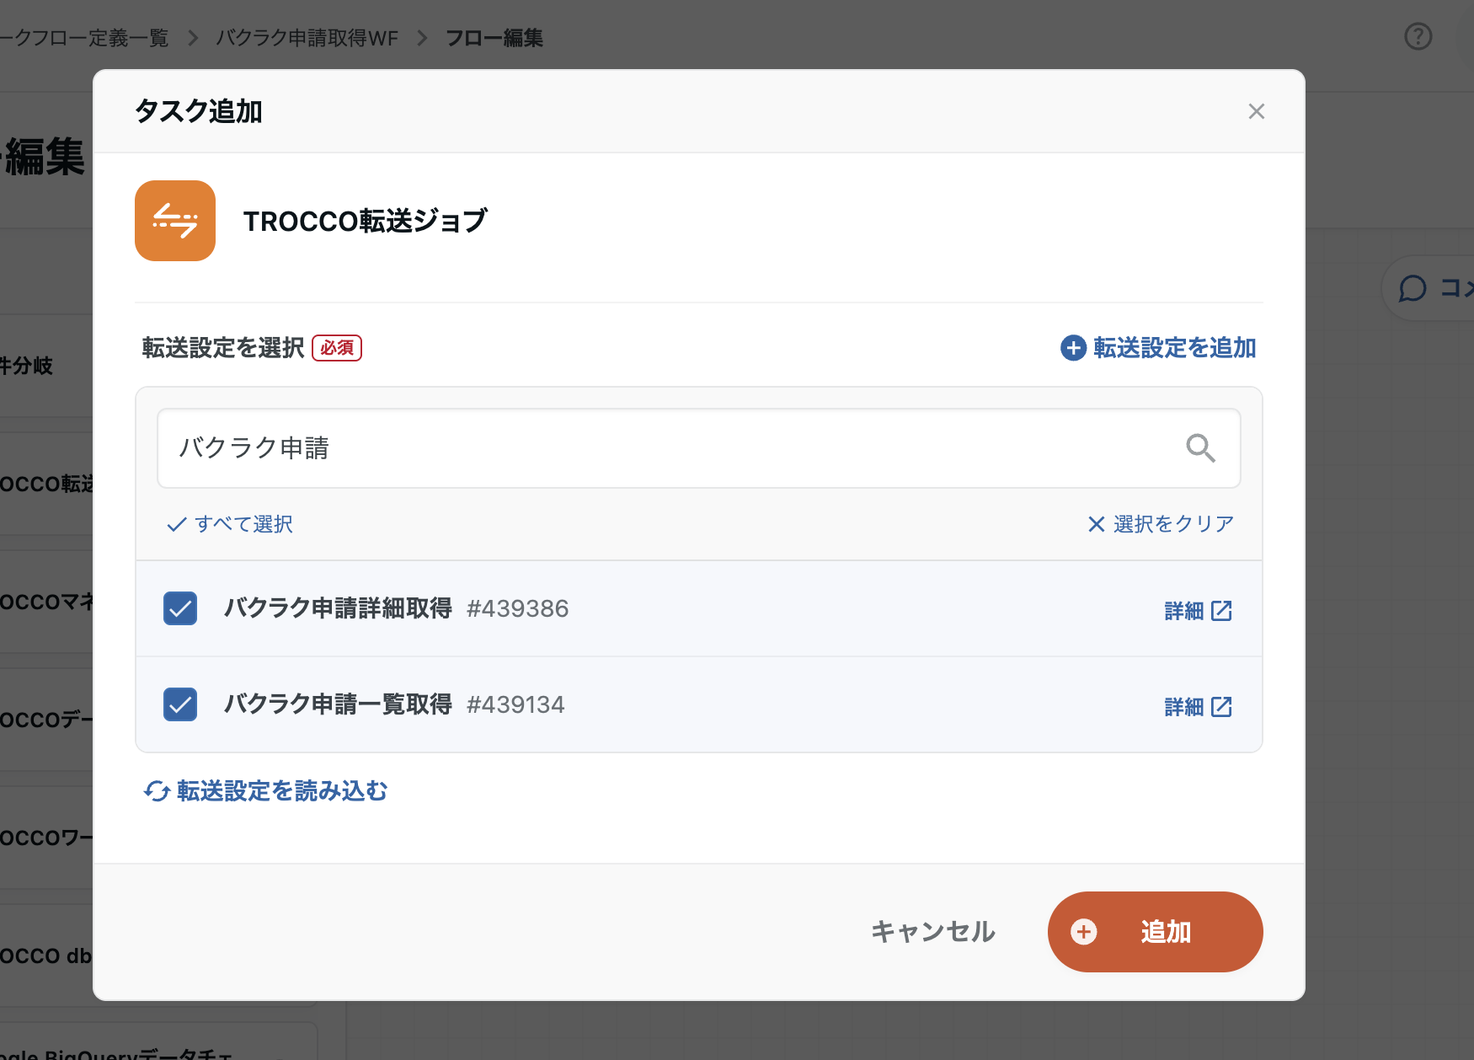Screen dimensions: 1474x1060
Task: Close the タスク追加 dialog with the X
Action: (x=1256, y=110)
